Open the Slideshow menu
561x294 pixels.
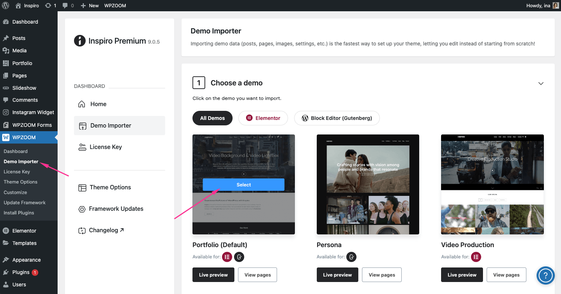pyautogui.click(x=29, y=88)
